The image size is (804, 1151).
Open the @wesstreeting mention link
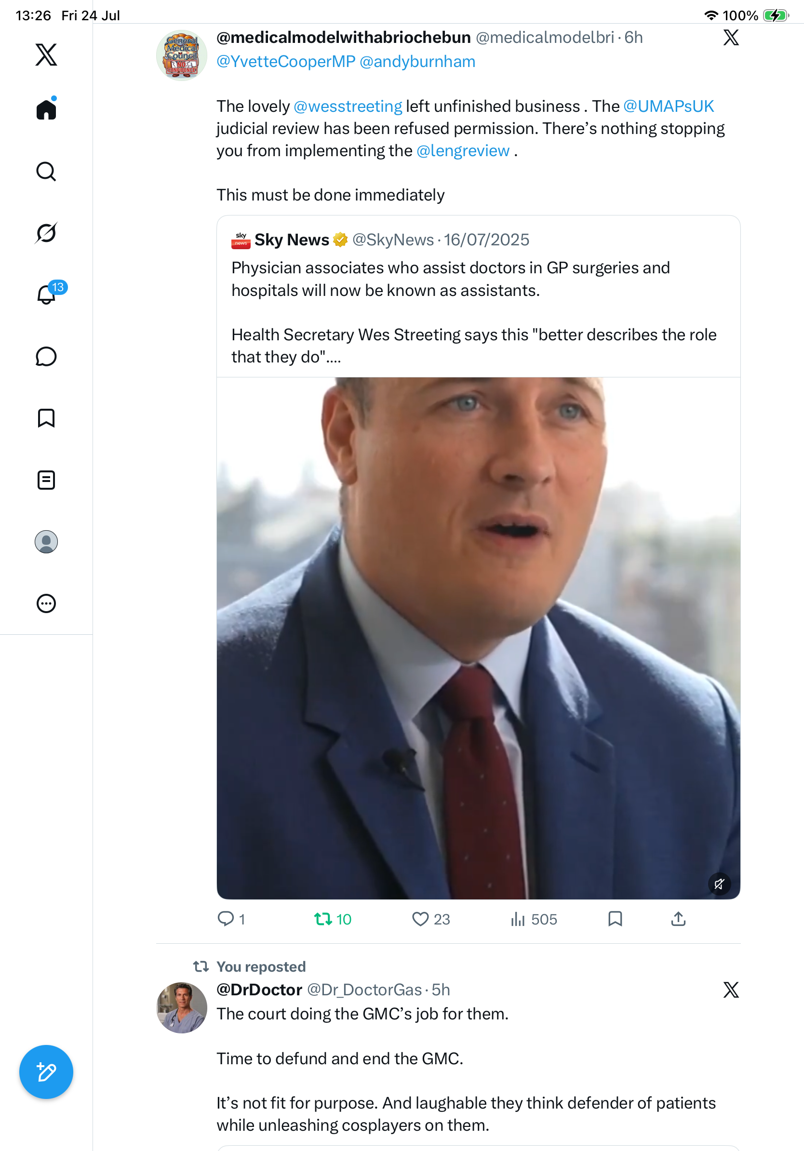(x=348, y=106)
